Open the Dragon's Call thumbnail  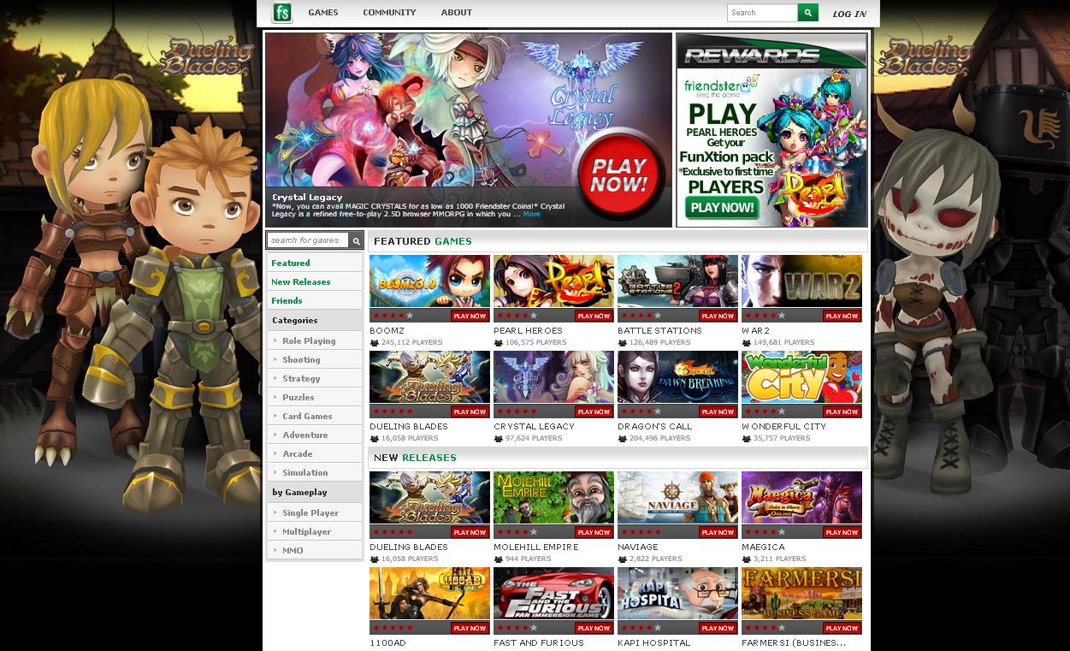pyautogui.click(x=677, y=377)
